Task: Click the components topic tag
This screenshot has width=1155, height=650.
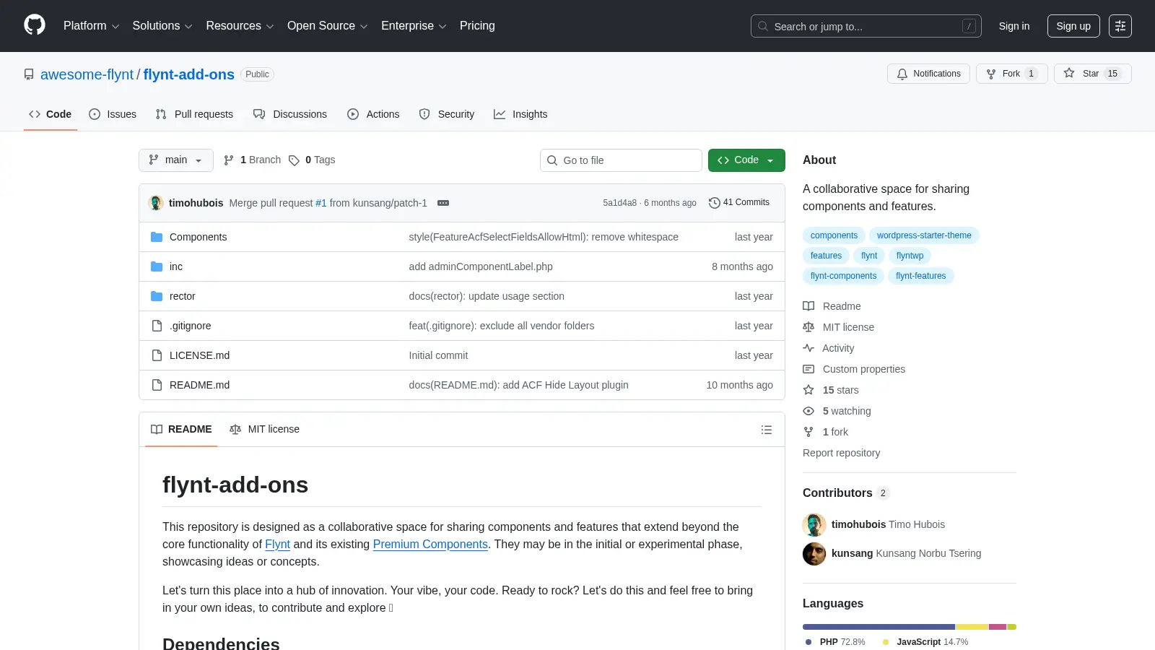Action: 834,235
